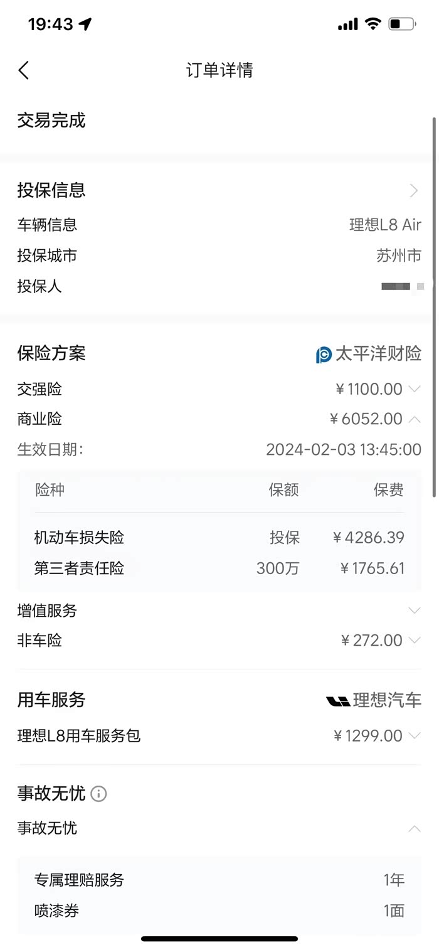Open 投保信息 details chevron

pos(413,191)
